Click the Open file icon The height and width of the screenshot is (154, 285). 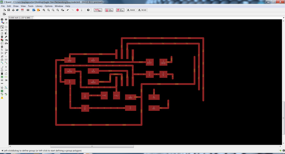[4, 10]
